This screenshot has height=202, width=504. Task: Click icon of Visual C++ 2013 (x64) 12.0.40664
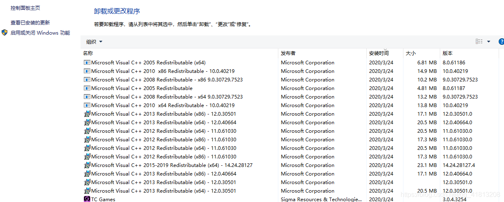(87, 123)
